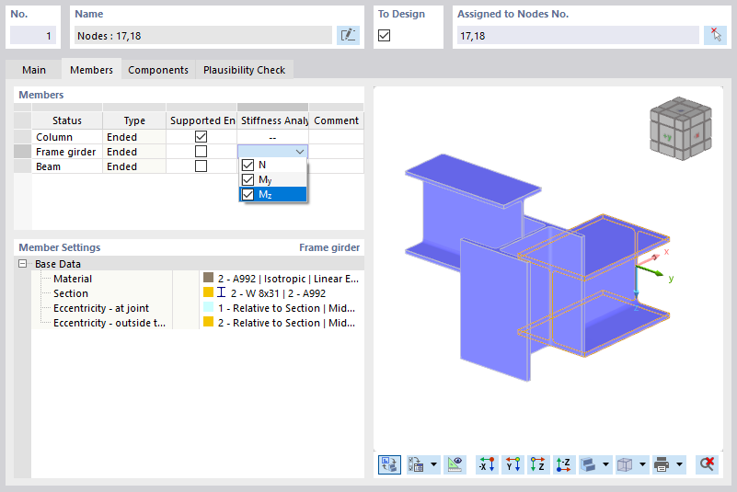Image resolution: width=737 pixels, height=492 pixels.
Task: Click the I-section icon in Section row
Action: (222, 292)
